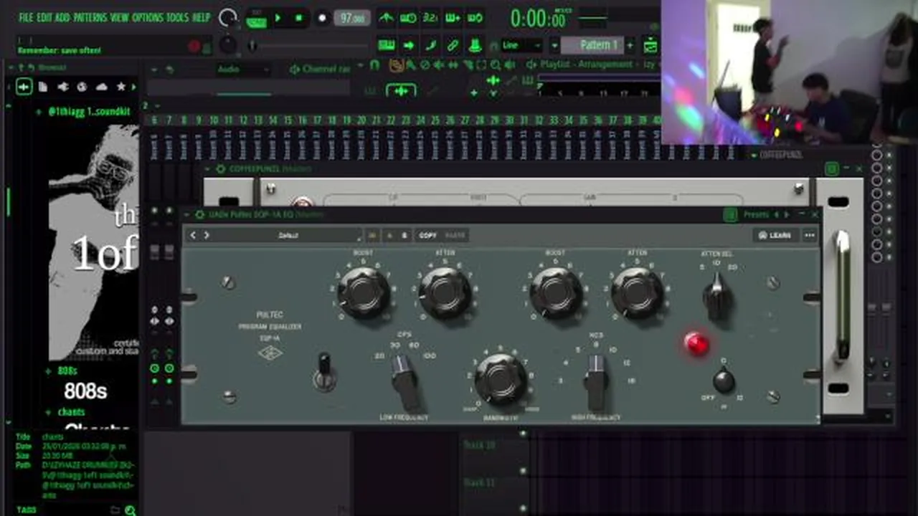Screen dimensions: 918x516
Task: Click the low frequency ATTEN knob
Action: point(445,292)
